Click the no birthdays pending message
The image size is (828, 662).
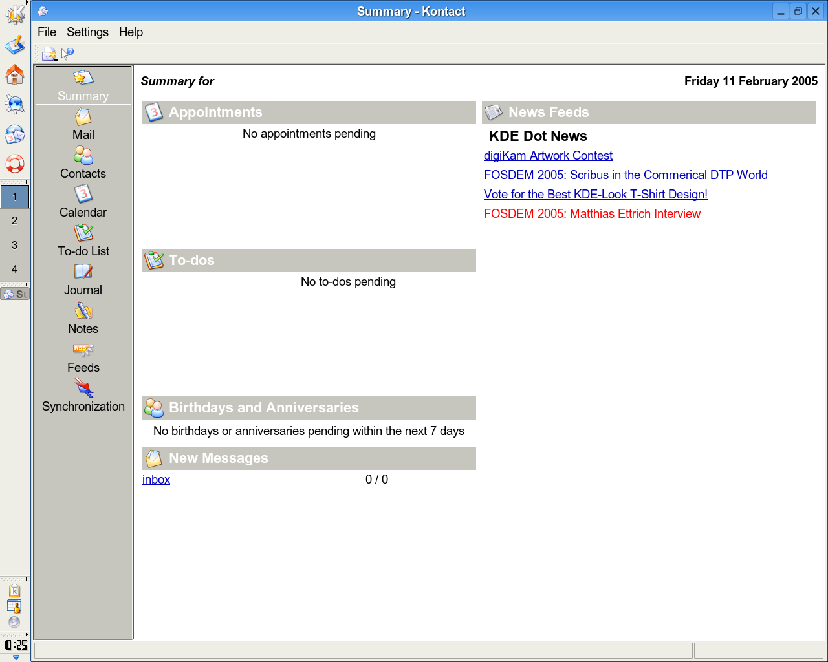click(x=309, y=431)
